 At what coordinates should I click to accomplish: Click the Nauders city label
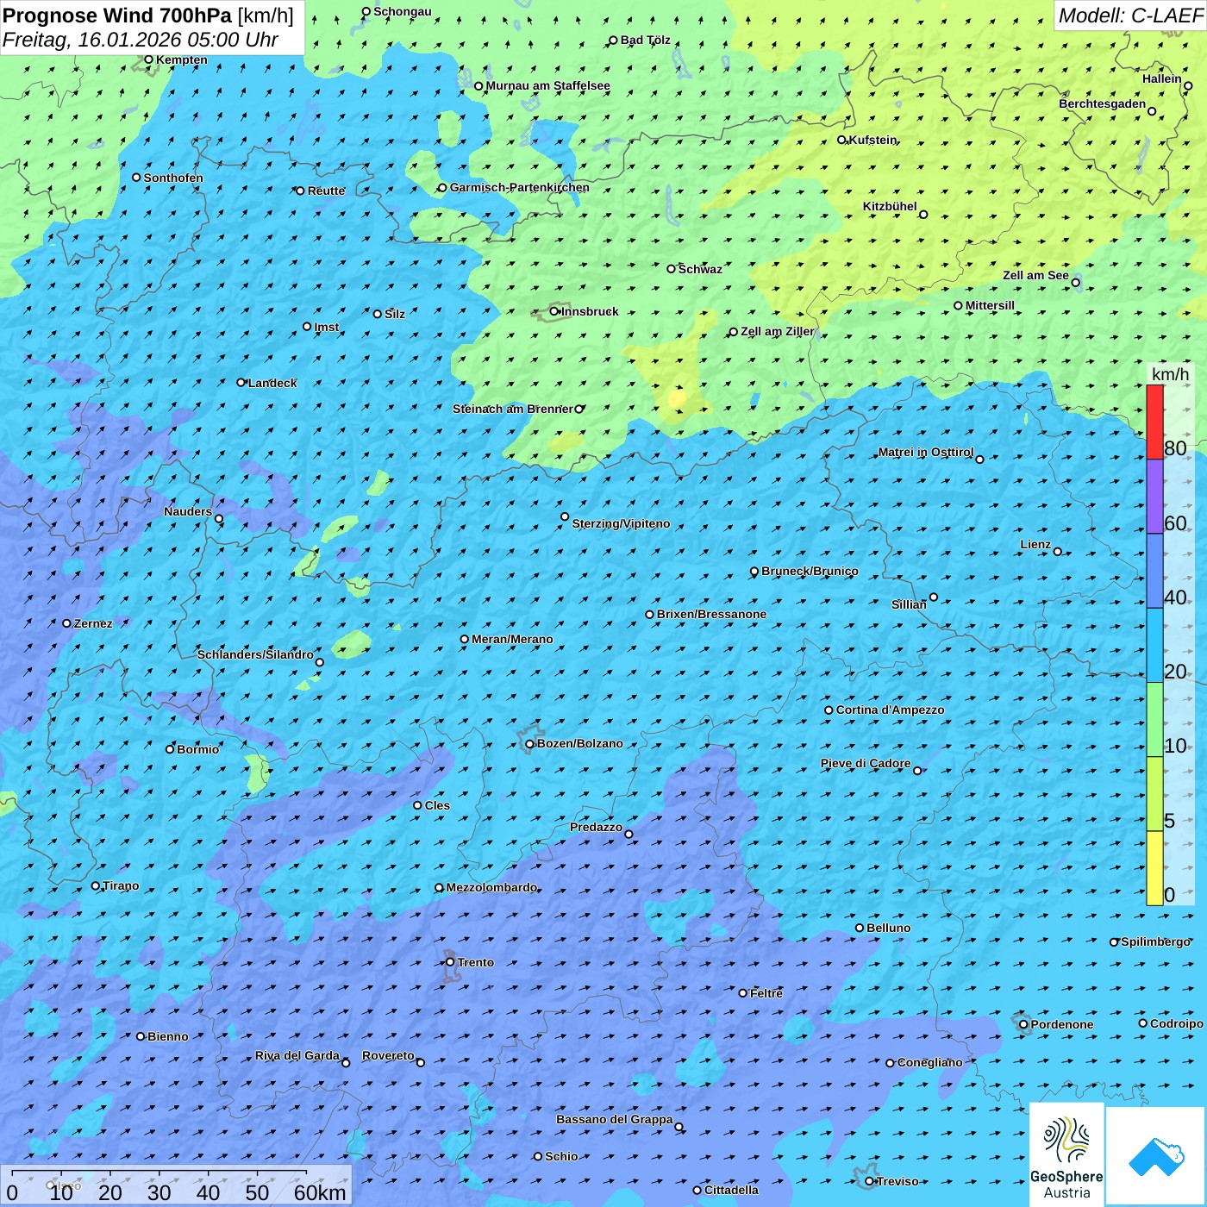pos(188,511)
